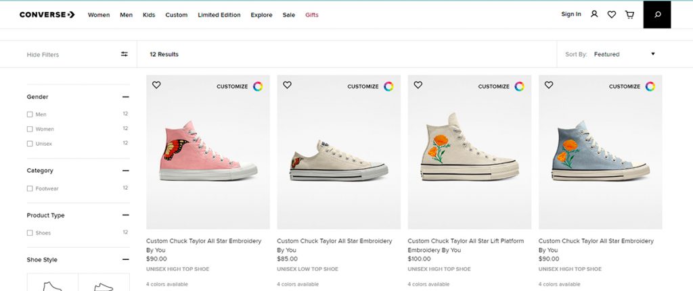The width and height of the screenshot is (693, 291).
Task: Open the $85.00 low top product title
Action: (334, 246)
